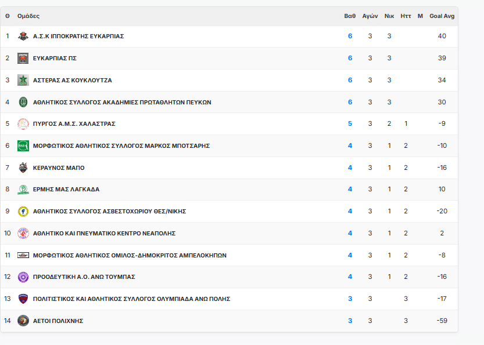
Task: Open team ΑΘΛΗΤΙΚΟ ΚΑΙ ΠΝΕΥΜΑΤΙΚΟ ΚΕΝΤΡΟ ΝΕΑΠΟΛΗΣ
Action: point(105,233)
